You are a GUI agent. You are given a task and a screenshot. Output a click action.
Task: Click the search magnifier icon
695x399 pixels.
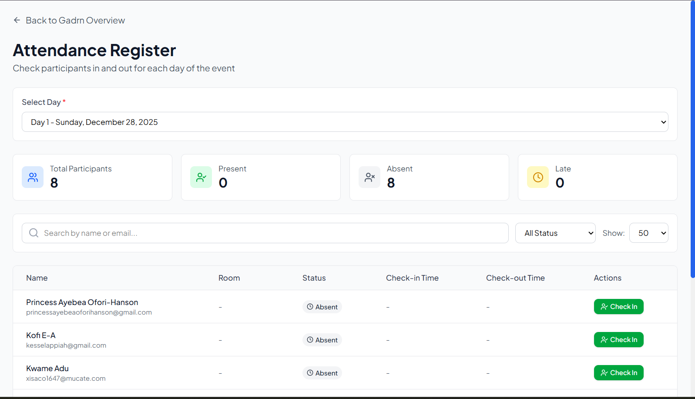pyautogui.click(x=34, y=233)
